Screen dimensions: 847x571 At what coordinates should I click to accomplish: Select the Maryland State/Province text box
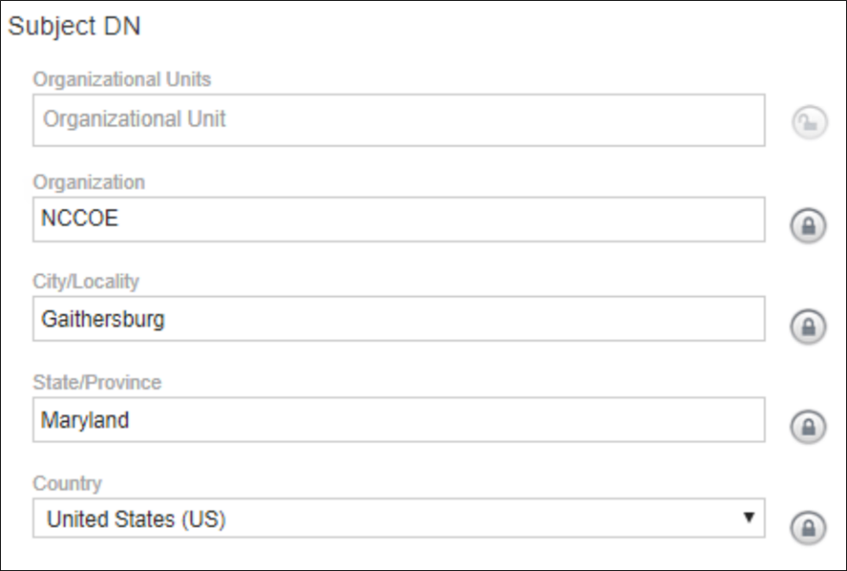pos(398,420)
